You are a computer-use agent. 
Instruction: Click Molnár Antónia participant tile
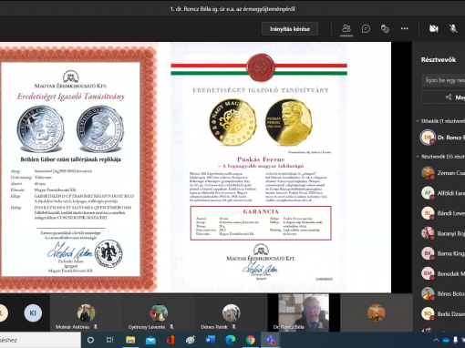coord(86,312)
